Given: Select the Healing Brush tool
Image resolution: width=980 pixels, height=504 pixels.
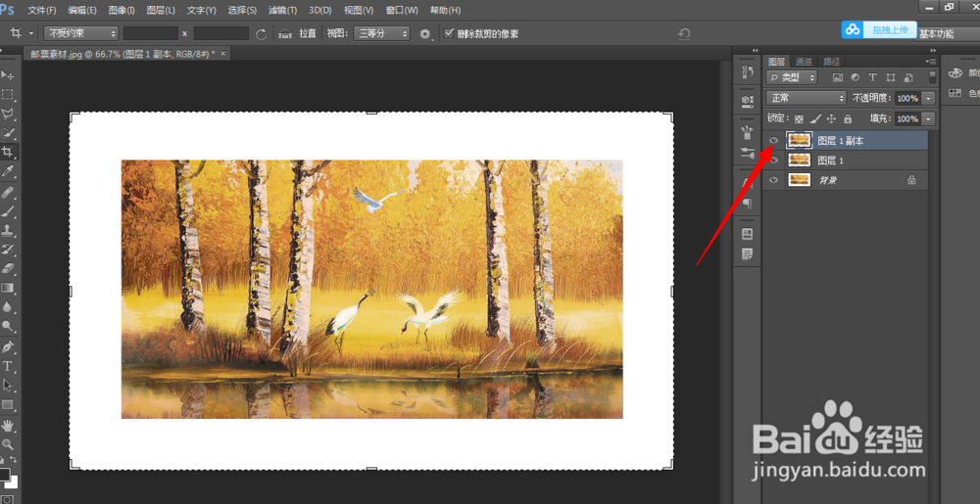Looking at the screenshot, I should coord(8,192).
